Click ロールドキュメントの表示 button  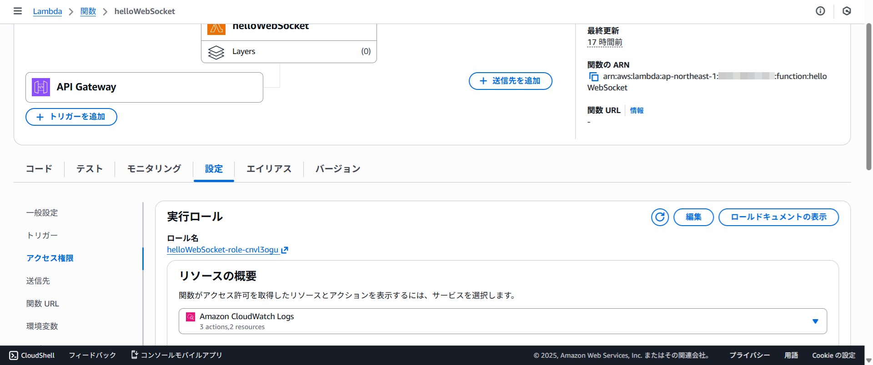[x=778, y=217]
